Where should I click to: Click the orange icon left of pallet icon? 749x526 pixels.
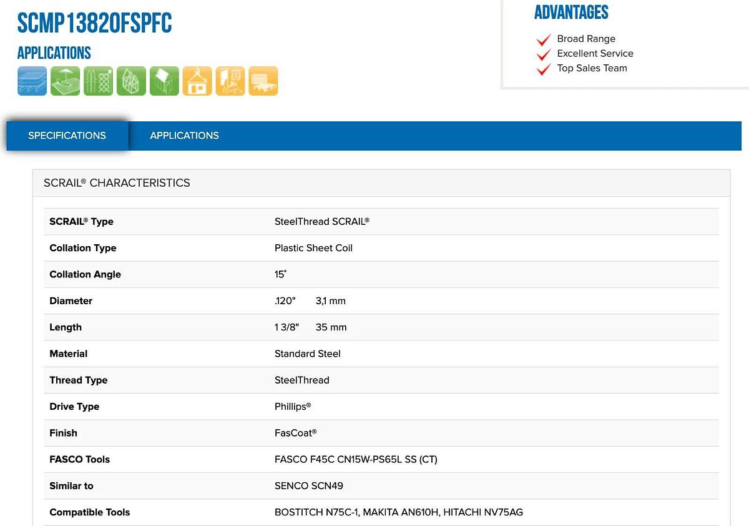(230, 81)
